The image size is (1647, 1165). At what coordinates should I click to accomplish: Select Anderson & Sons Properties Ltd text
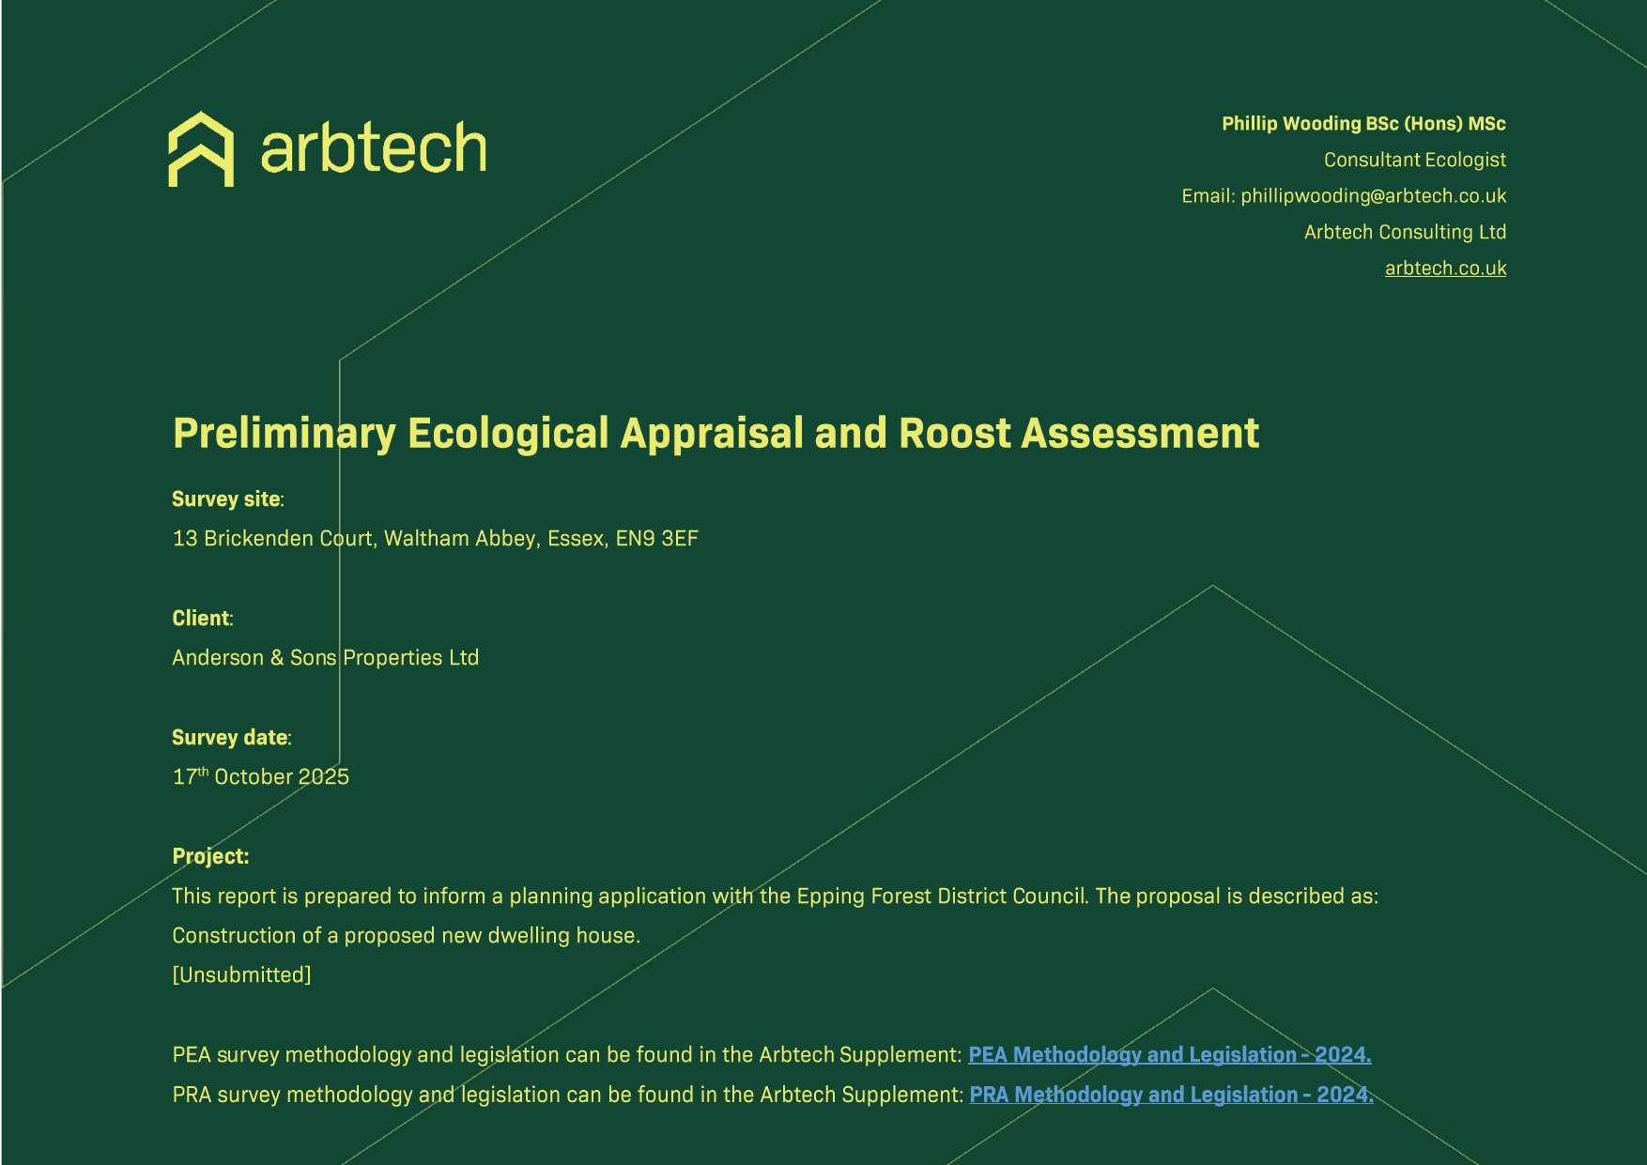pyautogui.click(x=325, y=658)
